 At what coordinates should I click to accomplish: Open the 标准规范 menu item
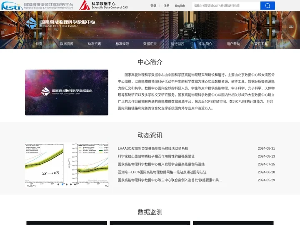[x=122, y=44]
